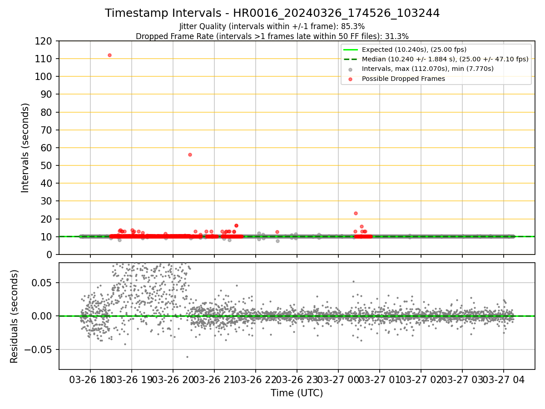The height and width of the screenshot is (409, 545).
Task: Click the red outlier point near 56 seconds
Action: point(190,155)
